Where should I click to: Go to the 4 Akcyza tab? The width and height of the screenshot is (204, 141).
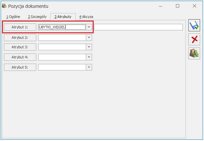point(86,17)
